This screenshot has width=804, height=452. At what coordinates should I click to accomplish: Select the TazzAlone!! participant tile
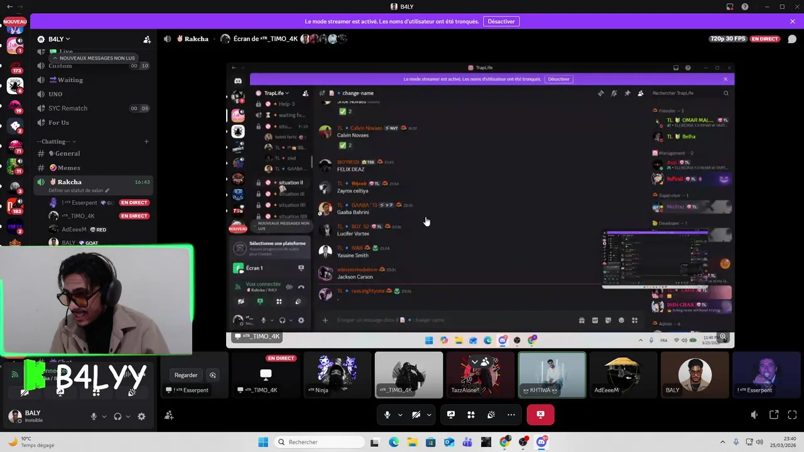[480, 375]
